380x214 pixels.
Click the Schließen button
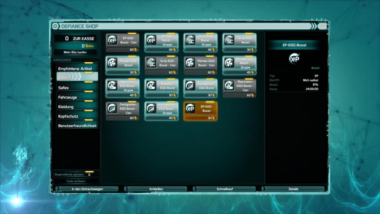pyautogui.click(x=156, y=189)
